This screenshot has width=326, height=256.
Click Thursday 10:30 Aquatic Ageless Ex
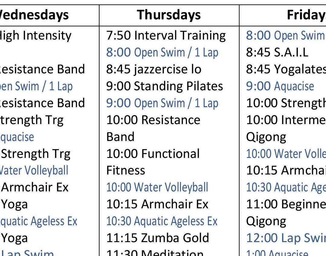(162, 221)
